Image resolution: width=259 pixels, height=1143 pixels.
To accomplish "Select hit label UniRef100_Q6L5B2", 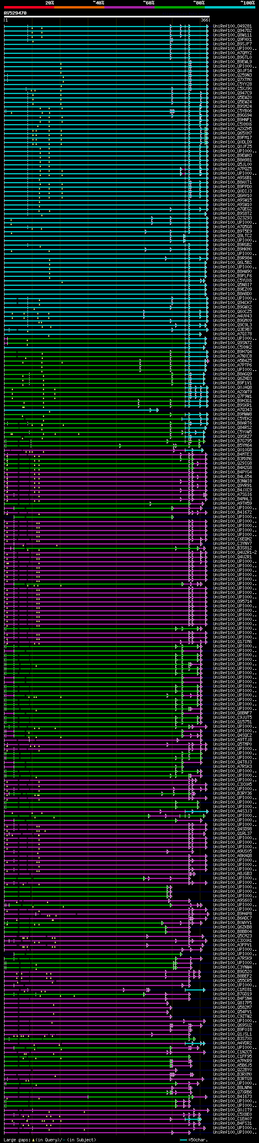I will (232, 262).
